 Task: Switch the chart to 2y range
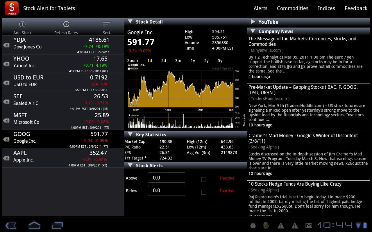(206, 61)
